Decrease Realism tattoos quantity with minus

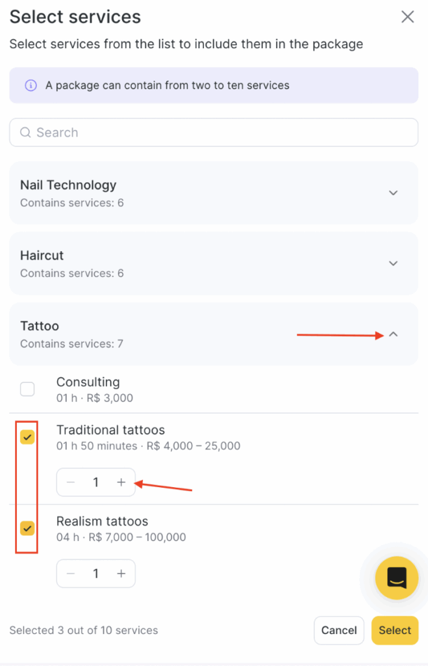click(71, 574)
